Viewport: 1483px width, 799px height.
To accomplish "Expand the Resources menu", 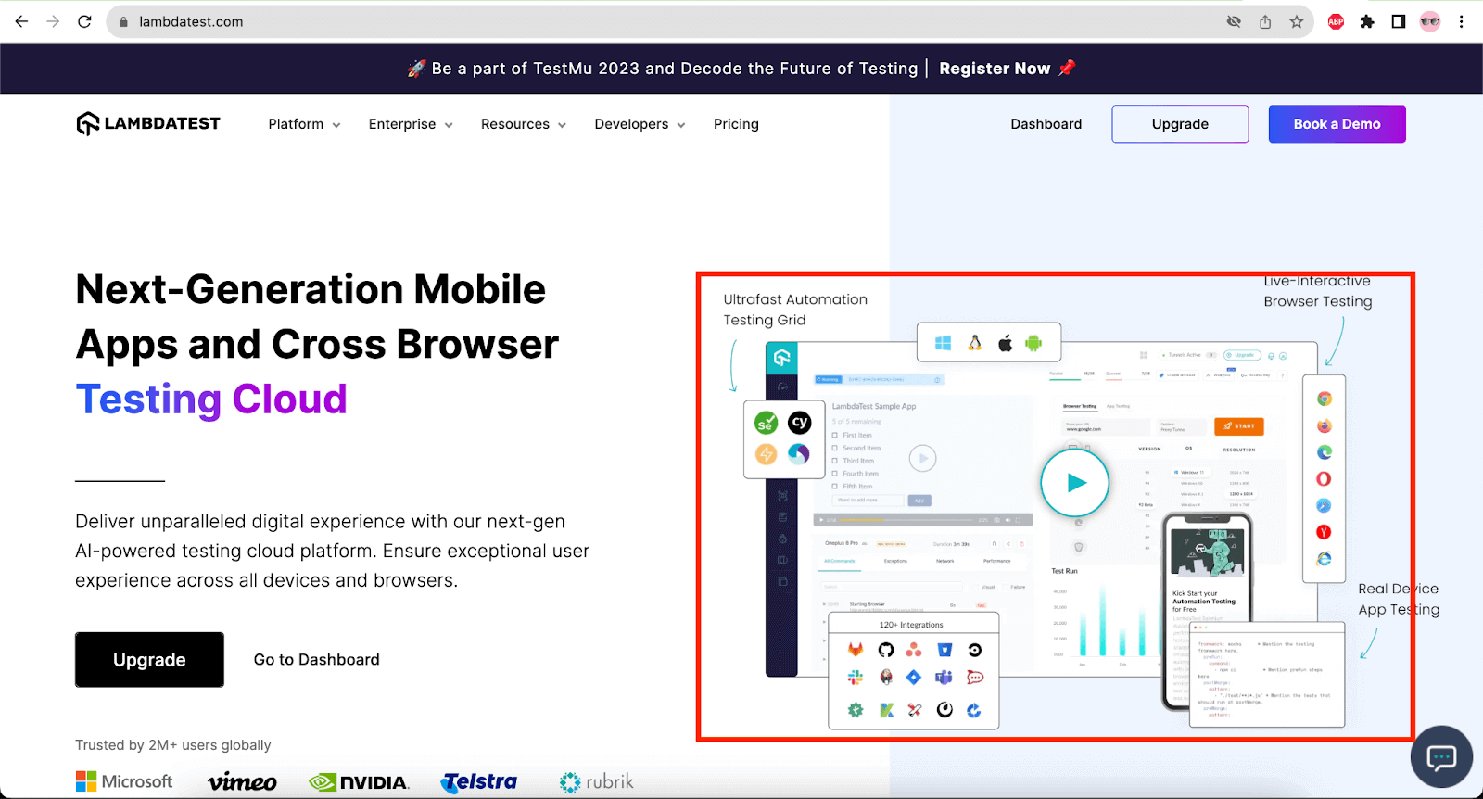I will 524,124.
